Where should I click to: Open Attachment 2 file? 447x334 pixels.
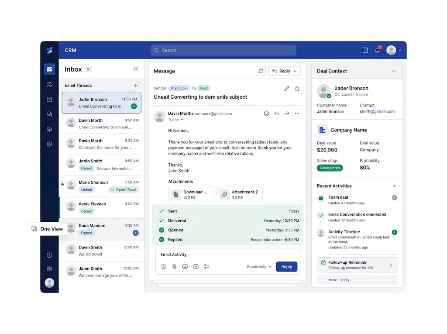tap(240, 195)
